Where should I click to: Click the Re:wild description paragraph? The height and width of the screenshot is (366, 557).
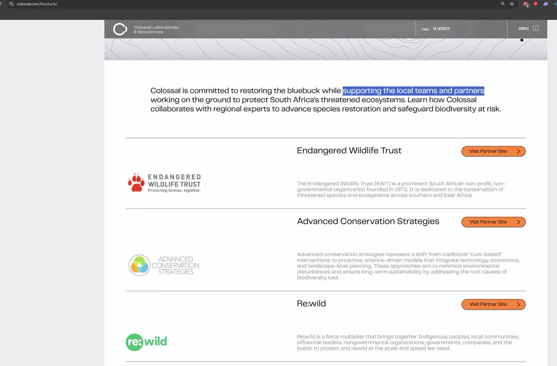coord(408,342)
